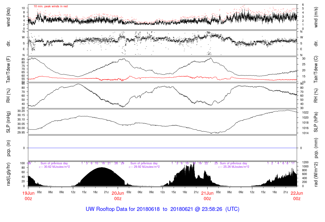The image size is (325, 222).
Task: Select the 'pcp. (in)' precipitation axis label
Action: click(x=9, y=148)
